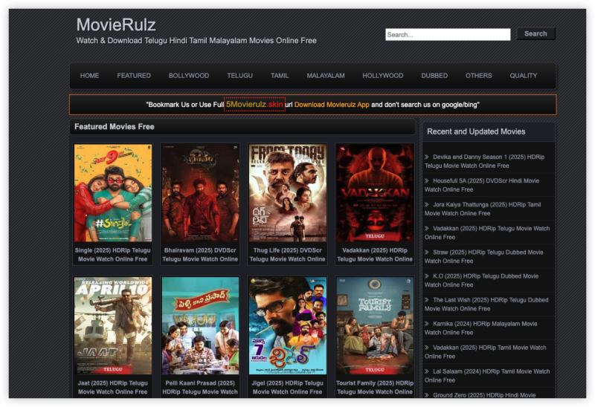Choose the Tourist Family (2025) poster

(x=374, y=325)
